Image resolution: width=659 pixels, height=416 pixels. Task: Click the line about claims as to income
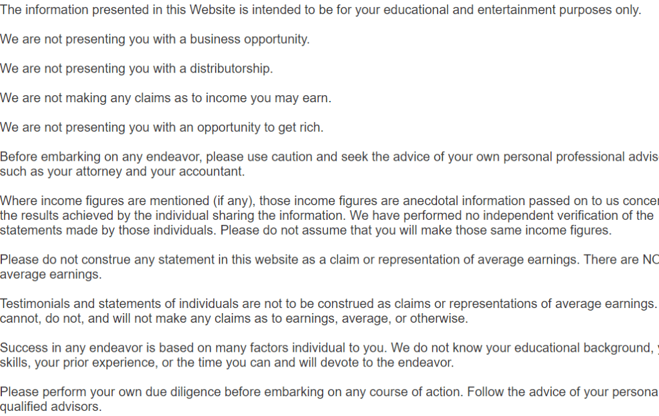click(x=165, y=98)
